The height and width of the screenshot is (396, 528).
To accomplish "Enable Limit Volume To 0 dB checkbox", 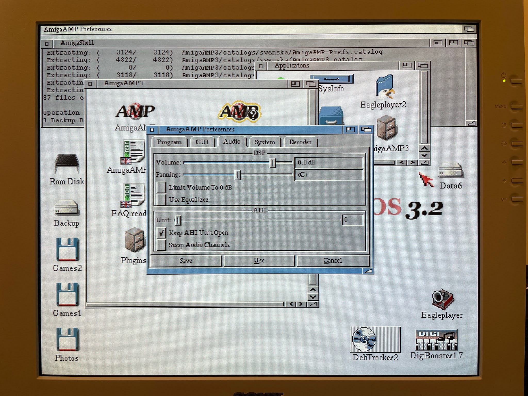I will pyautogui.click(x=161, y=187).
